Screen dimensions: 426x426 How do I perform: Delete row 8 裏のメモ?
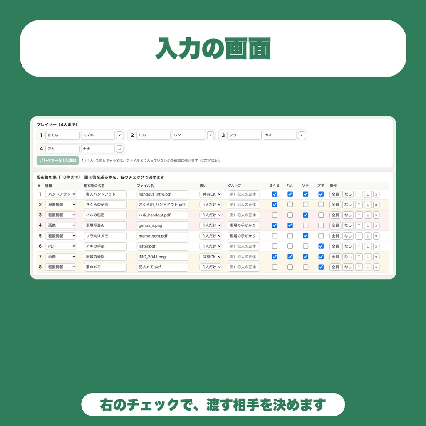coord(376,267)
